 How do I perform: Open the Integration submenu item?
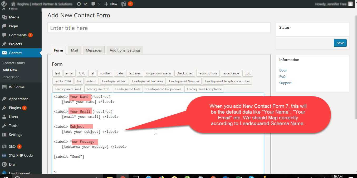[11, 77]
